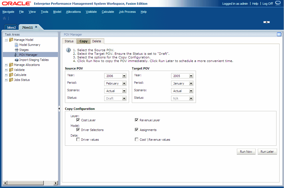Switch to the Delete tab
Viewport: 284px width, 188px height.
97,41
